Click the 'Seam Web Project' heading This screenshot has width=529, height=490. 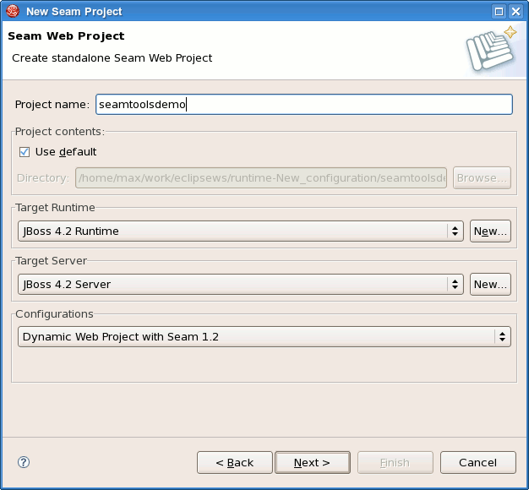(66, 35)
